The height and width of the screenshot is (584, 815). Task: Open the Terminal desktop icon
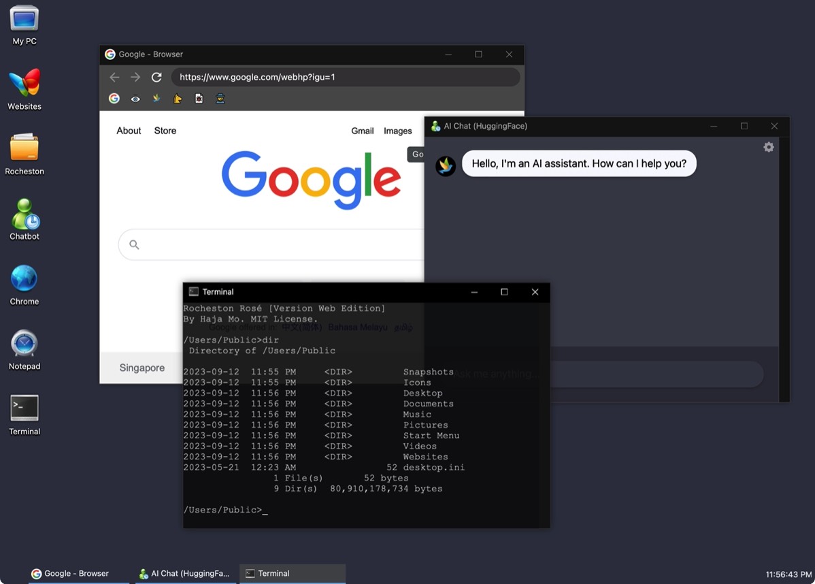coord(24,415)
